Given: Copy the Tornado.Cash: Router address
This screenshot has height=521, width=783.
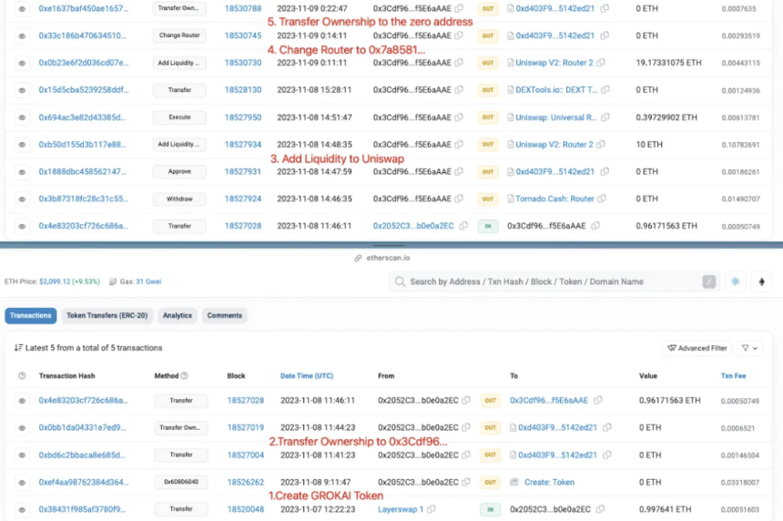Looking at the screenshot, I should tap(602, 199).
